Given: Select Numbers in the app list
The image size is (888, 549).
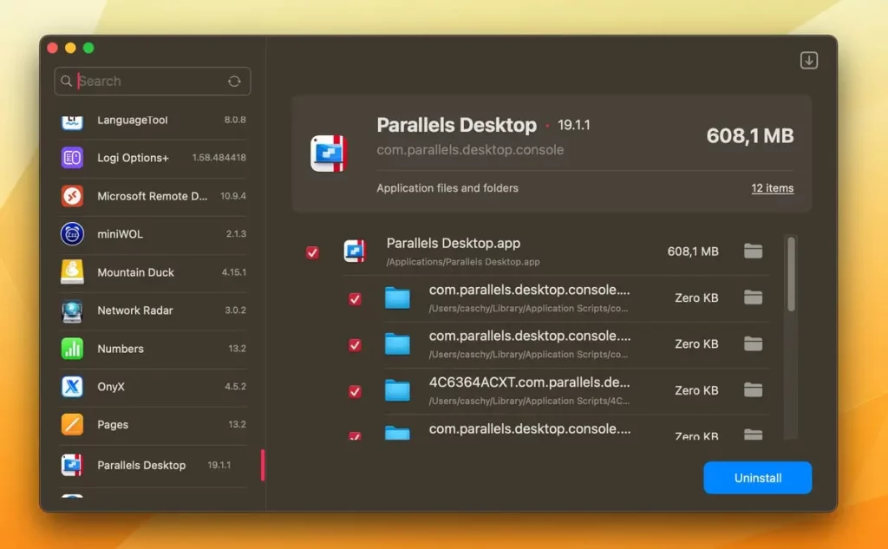Looking at the screenshot, I should click(x=121, y=349).
